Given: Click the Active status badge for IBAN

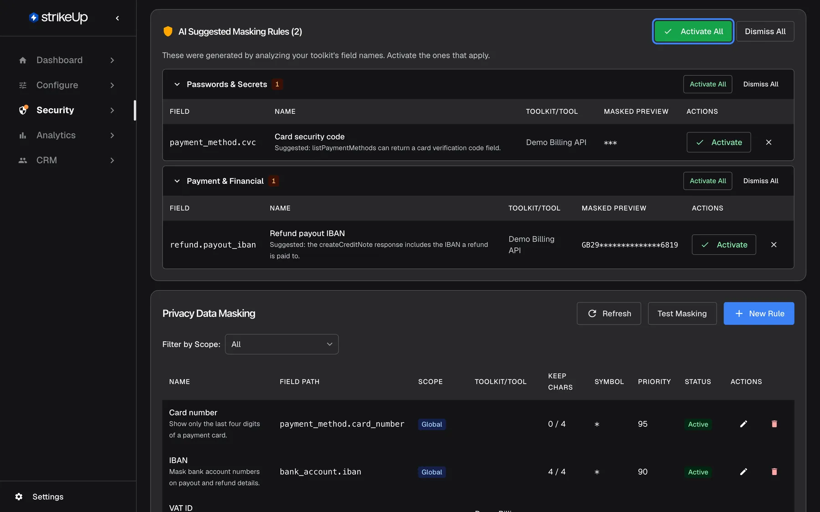Looking at the screenshot, I should click(698, 472).
